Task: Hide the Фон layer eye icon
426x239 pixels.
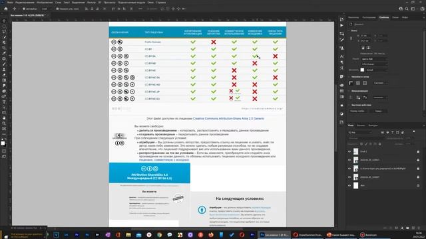Action: tap(349, 186)
